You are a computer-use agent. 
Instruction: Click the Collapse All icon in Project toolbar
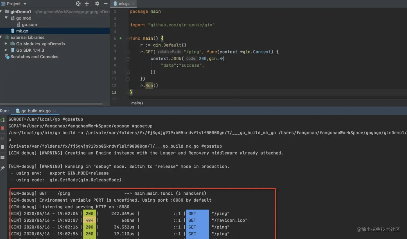tap(87, 3)
